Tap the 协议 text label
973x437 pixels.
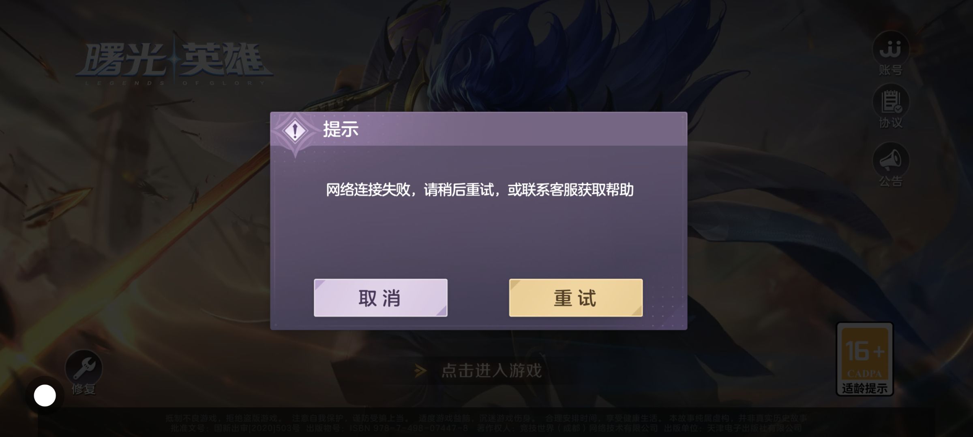click(891, 123)
